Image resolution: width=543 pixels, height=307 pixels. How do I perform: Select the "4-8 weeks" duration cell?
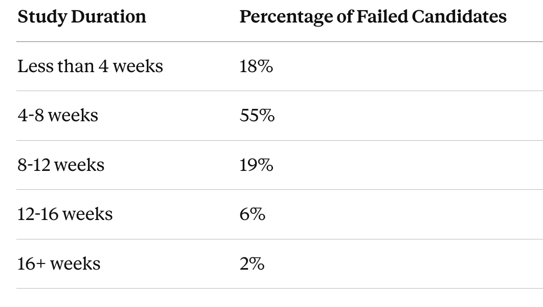click(x=58, y=116)
